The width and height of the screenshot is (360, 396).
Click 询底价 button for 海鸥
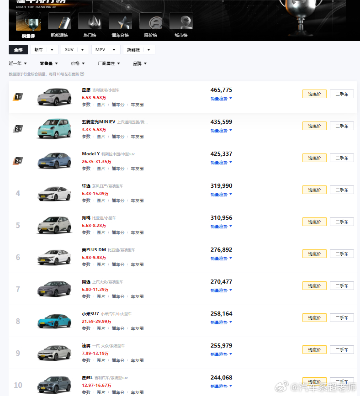click(314, 222)
